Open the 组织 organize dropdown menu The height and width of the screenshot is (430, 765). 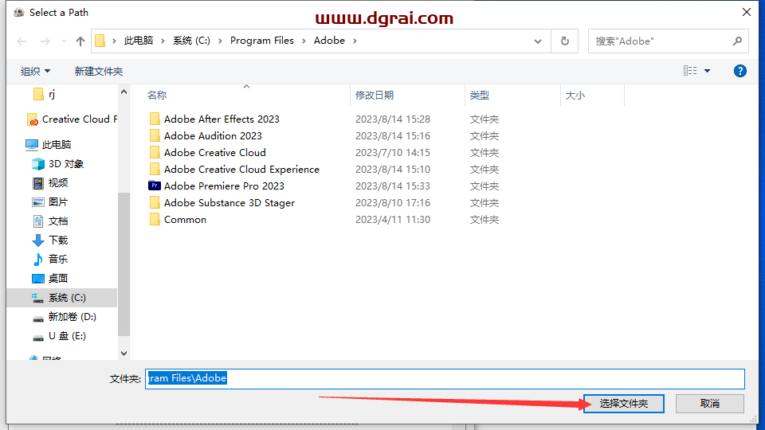click(x=35, y=72)
